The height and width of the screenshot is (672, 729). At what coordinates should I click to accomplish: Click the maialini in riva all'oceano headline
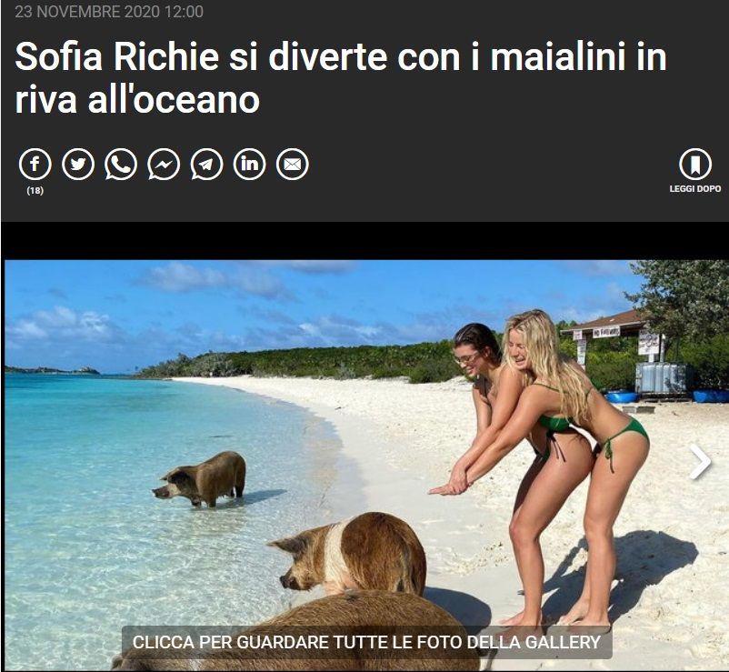pos(341,78)
